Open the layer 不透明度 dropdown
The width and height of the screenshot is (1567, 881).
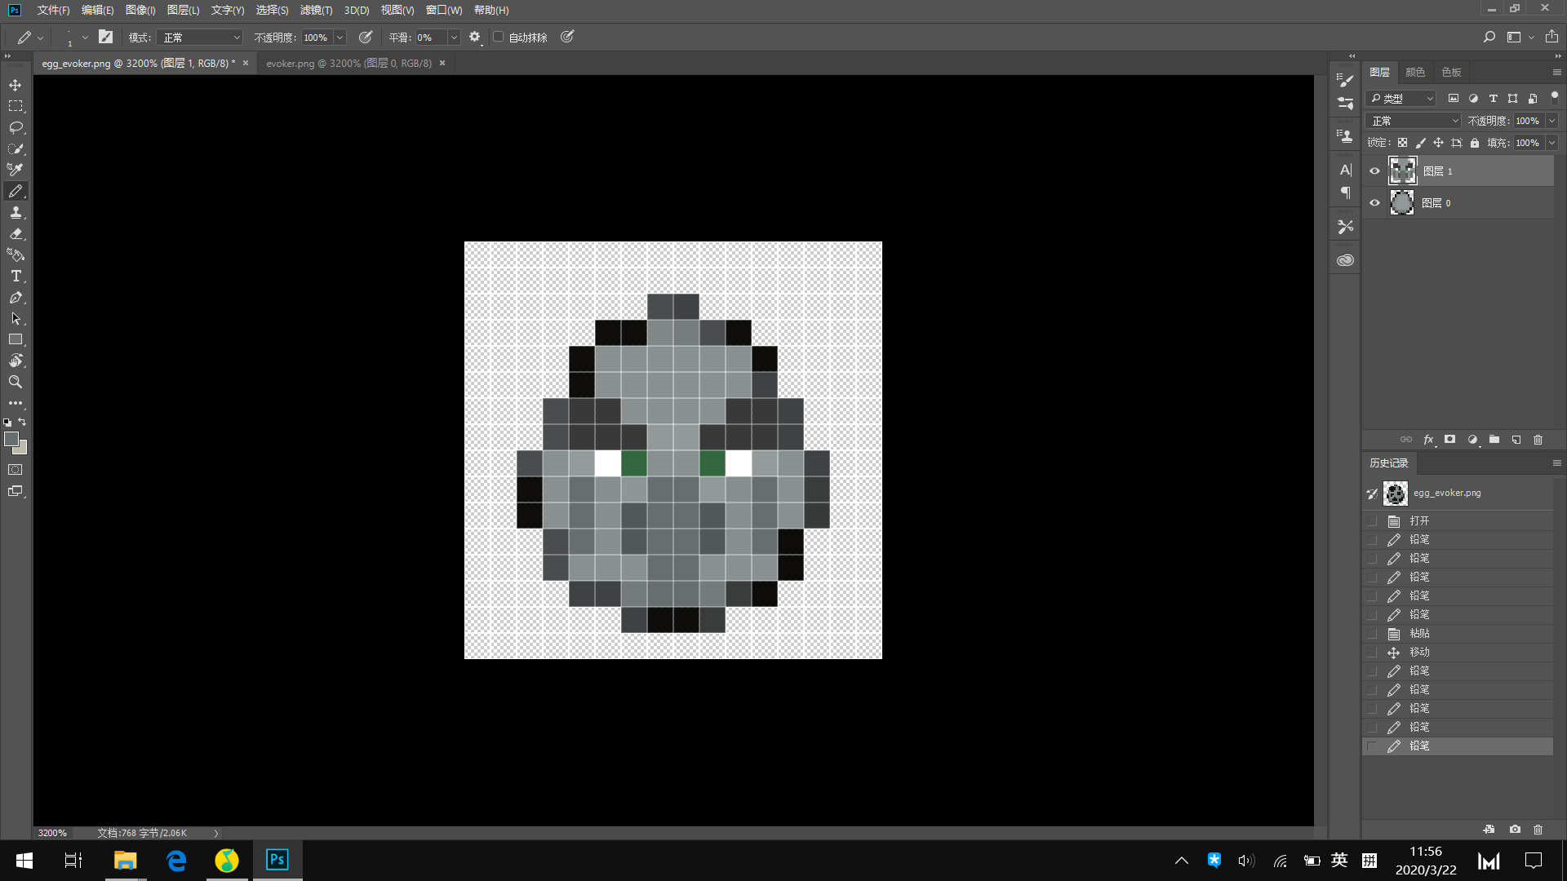click(x=1551, y=121)
